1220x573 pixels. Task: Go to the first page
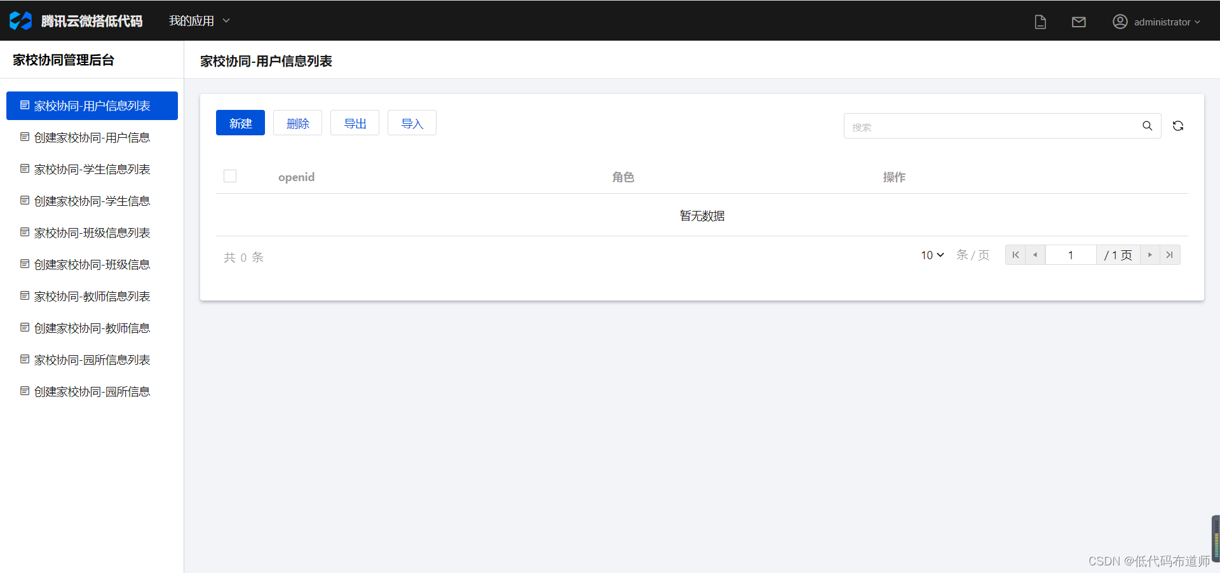pyautogui.click(x=1015, y=255)
